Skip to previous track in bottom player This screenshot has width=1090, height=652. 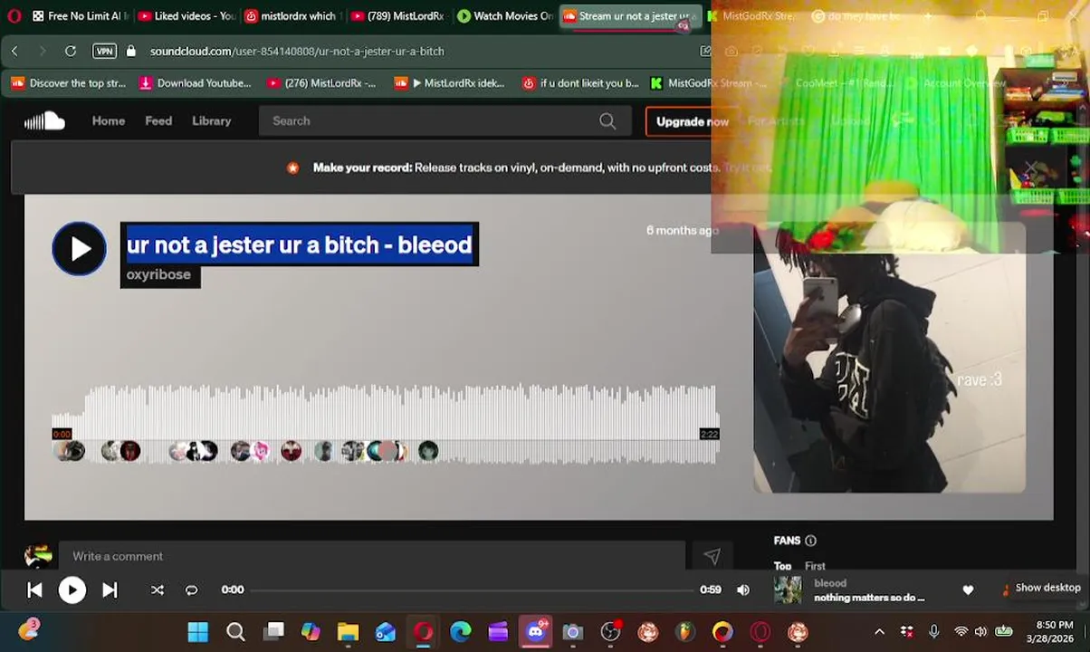(x=34, y=590)
